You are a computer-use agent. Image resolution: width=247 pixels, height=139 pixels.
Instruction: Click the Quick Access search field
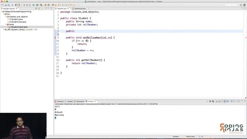231,5
